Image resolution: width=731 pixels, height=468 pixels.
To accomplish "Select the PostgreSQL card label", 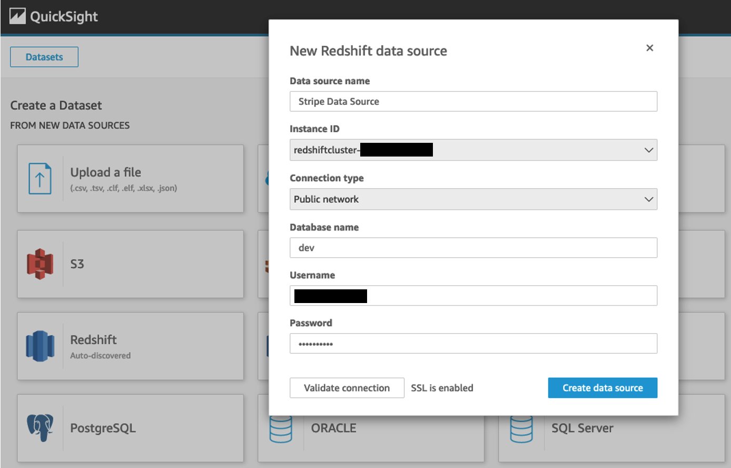I will 103,428.
